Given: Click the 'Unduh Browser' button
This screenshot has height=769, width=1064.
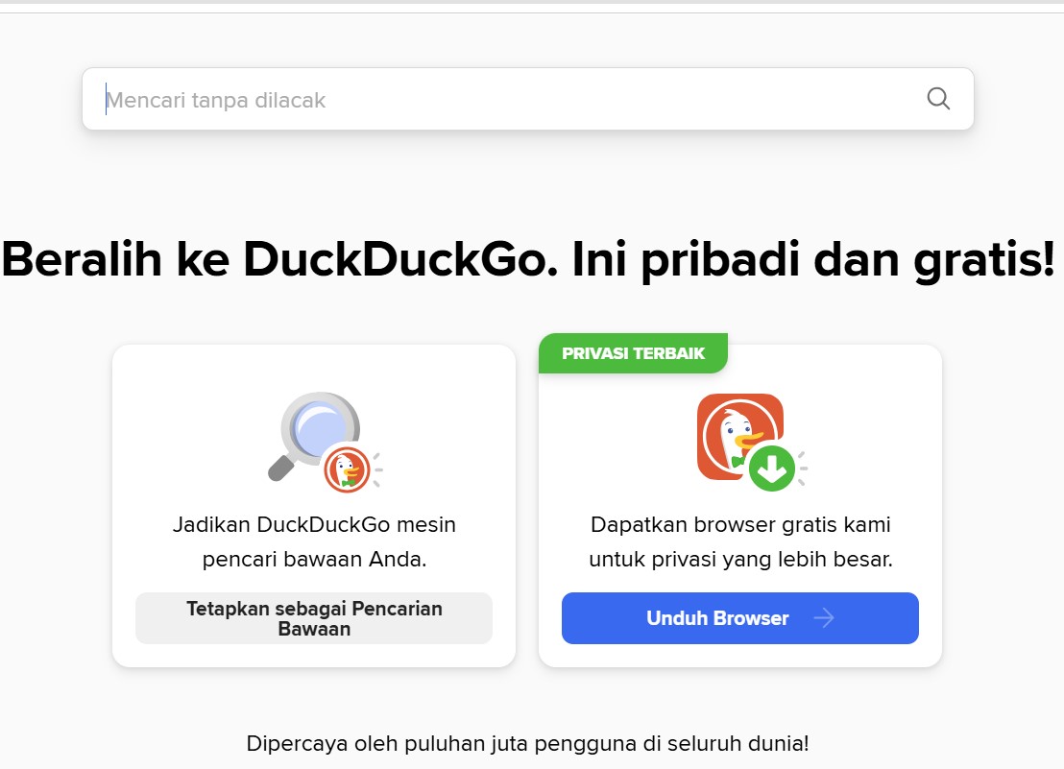Looking at the screenshot, I should pos(740,618).
